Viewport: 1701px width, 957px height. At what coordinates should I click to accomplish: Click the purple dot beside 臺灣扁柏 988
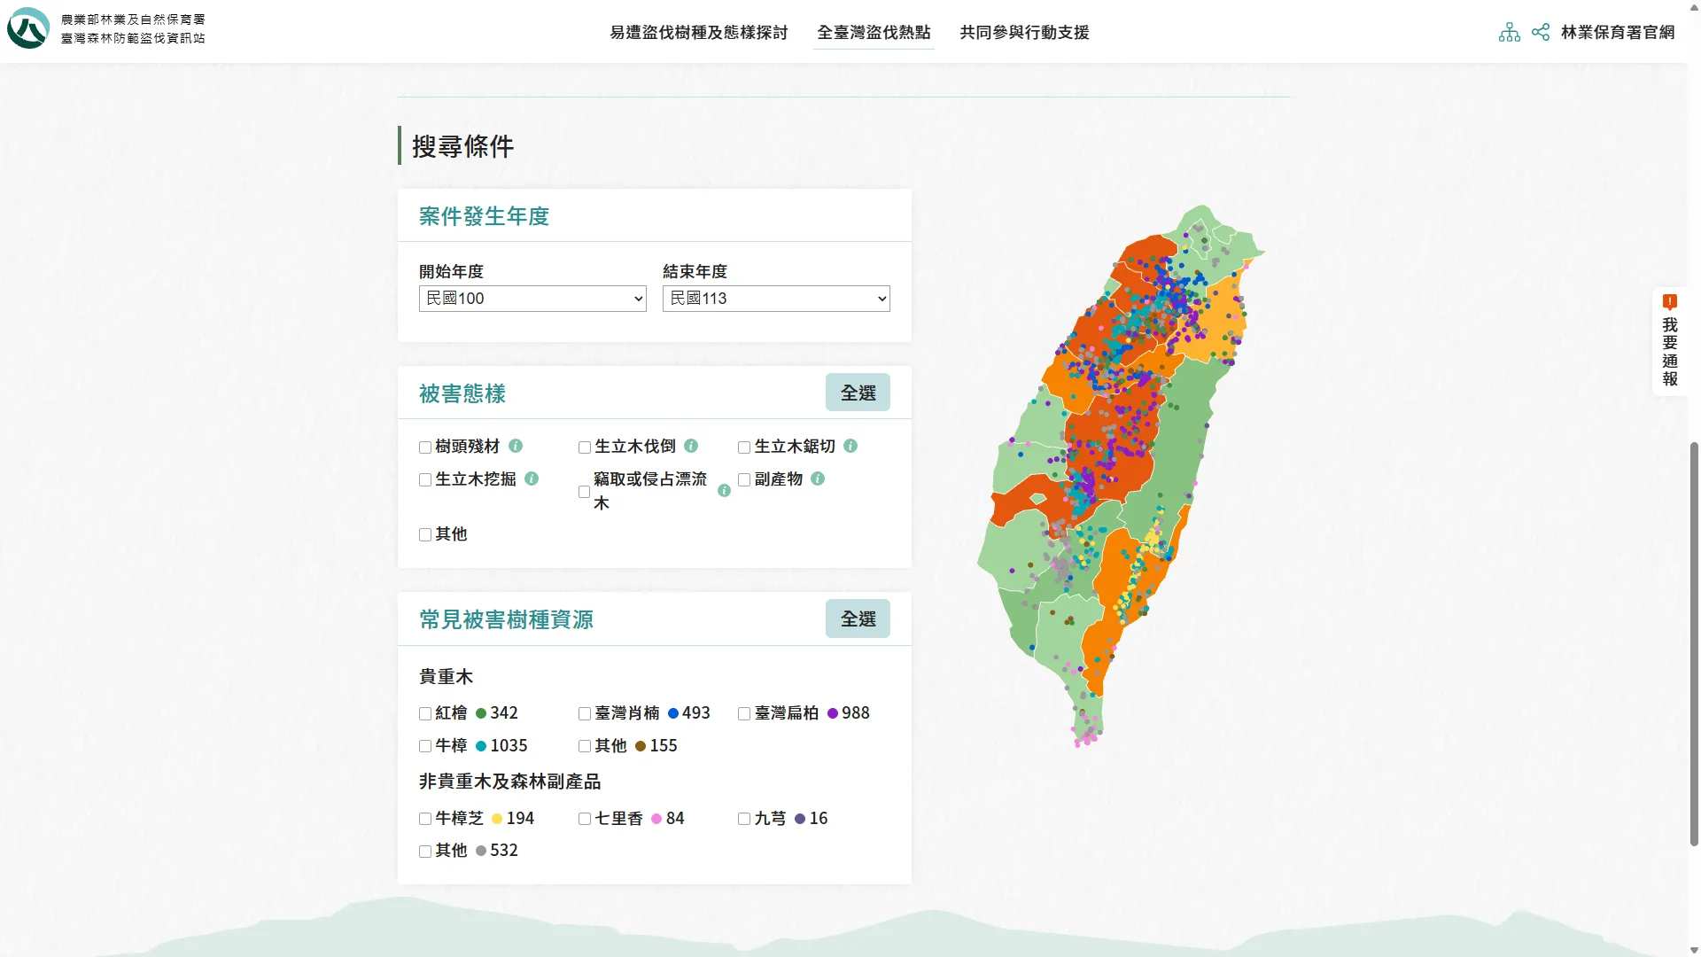tap(832, 713)
